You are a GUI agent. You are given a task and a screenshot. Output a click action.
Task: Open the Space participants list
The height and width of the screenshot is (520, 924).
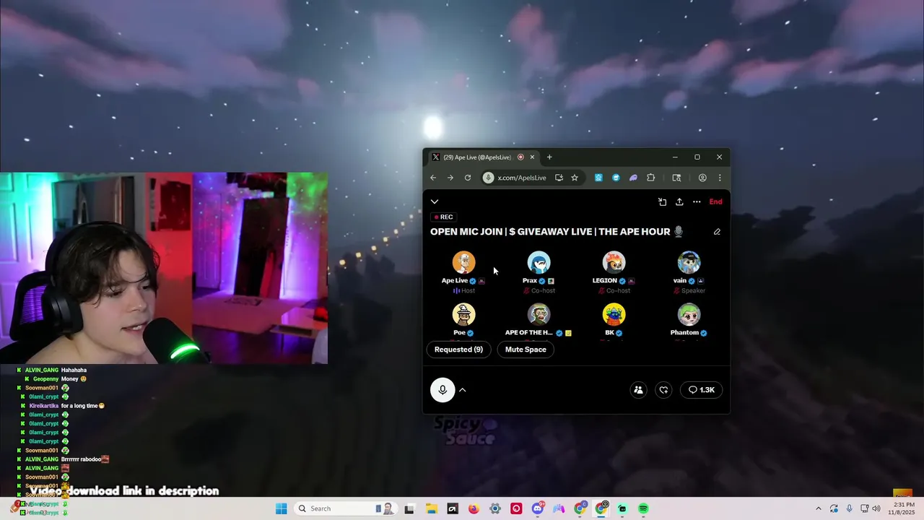(x=638, y=390)
